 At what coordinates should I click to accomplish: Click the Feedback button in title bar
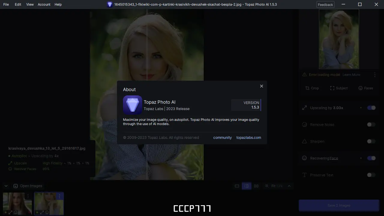(x=325, y=4)
